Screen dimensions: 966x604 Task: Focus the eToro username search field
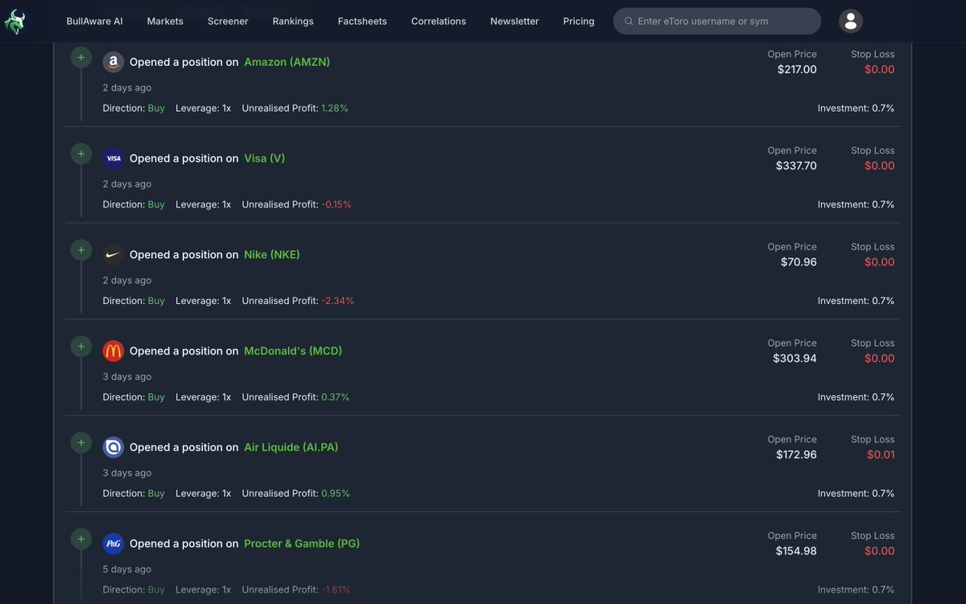(x=717, y=21)
